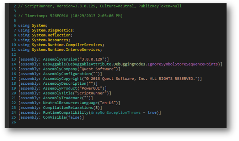
Task: Click the AssemblyCopyright attribute name
Action: tap(62, 79)
